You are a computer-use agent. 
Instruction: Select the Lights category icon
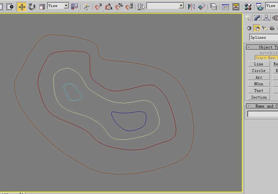pyautogui.click(x=264, y=28)
